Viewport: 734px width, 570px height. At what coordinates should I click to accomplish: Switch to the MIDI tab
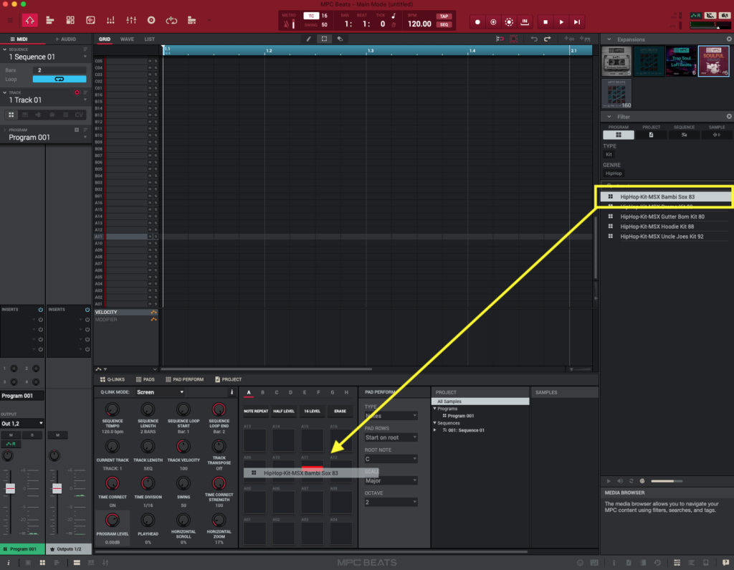[19, 39]
